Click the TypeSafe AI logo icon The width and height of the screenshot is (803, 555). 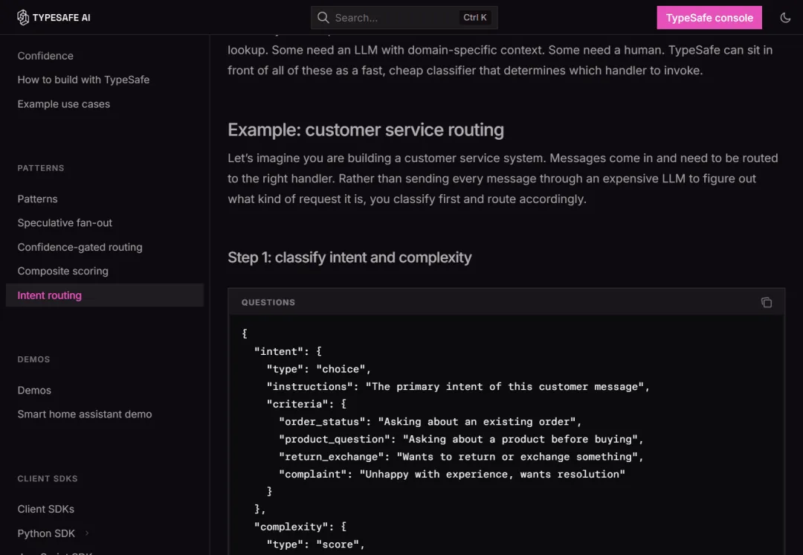point(23,17)
